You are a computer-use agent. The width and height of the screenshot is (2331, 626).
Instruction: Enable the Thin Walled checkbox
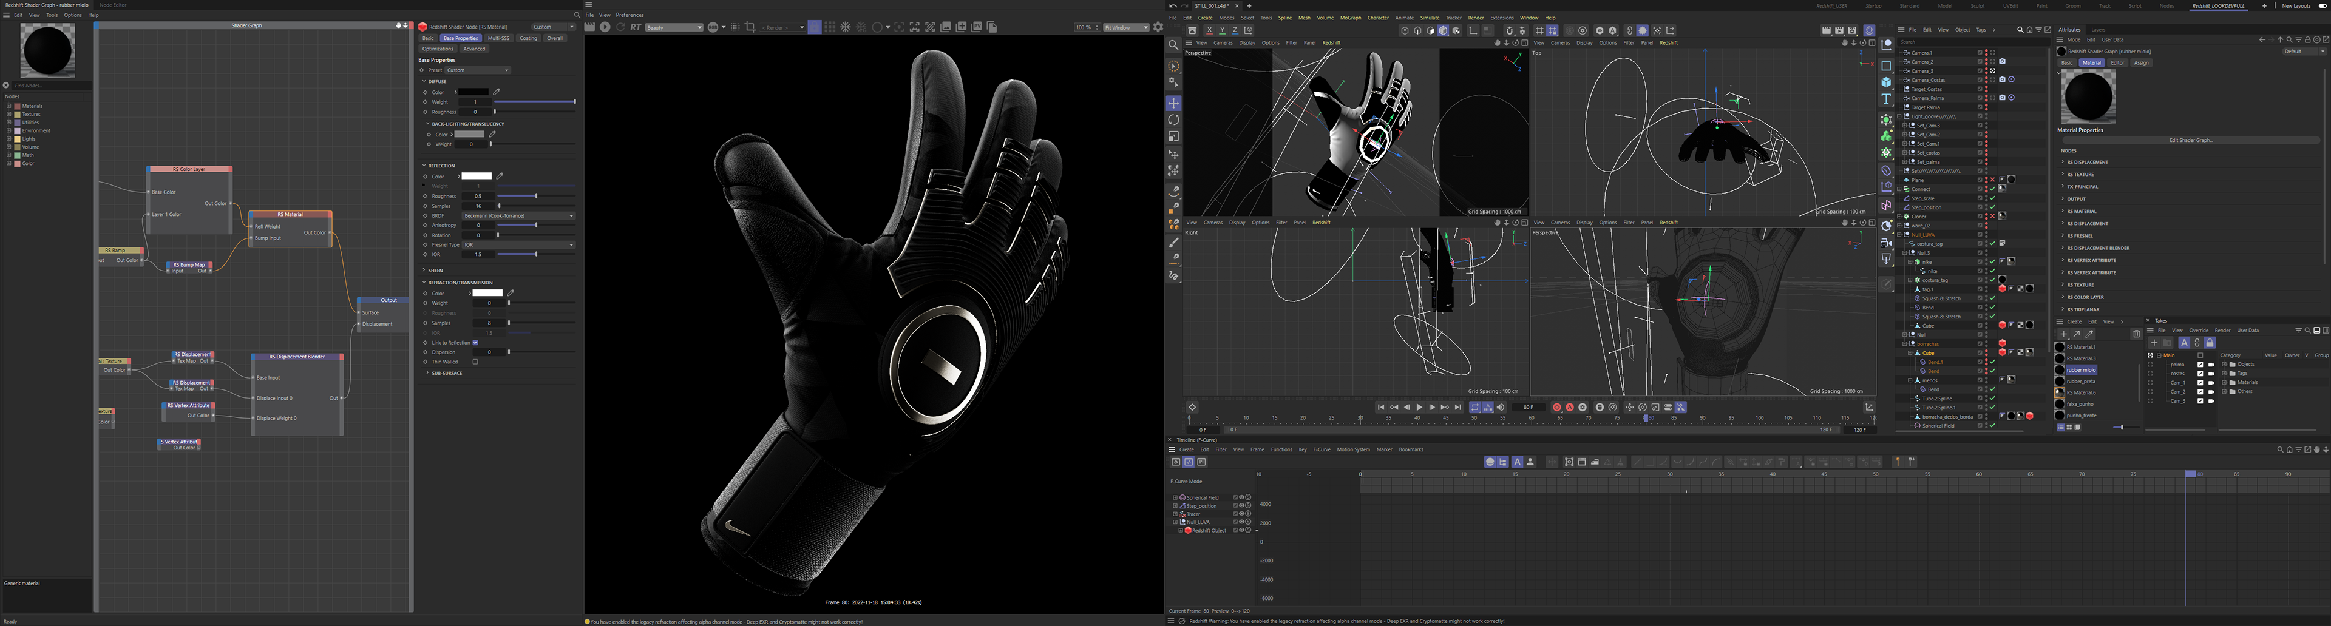pos(475,362)
